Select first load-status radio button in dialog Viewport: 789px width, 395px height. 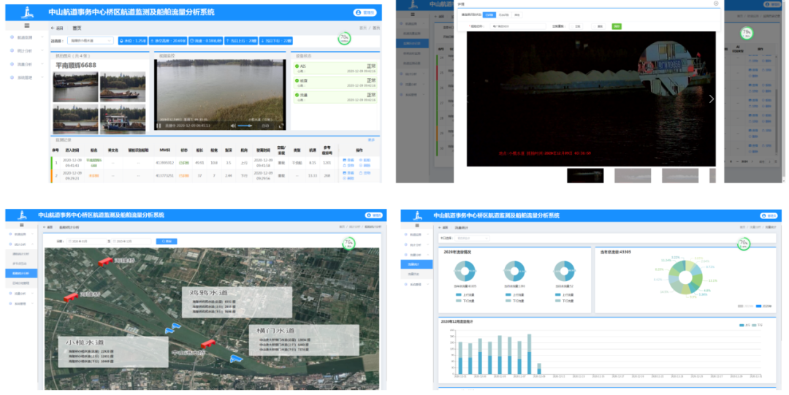573,26
